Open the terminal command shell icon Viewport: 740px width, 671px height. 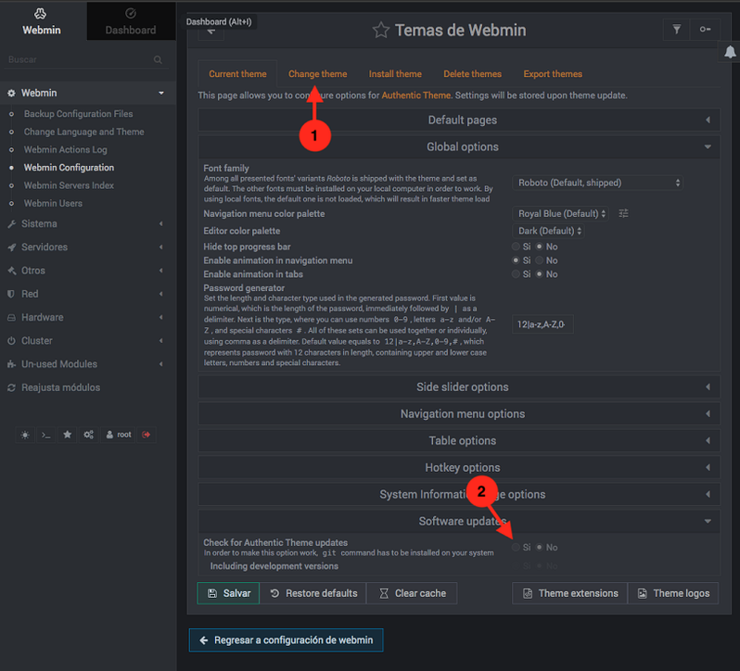(x=45, y=435)
